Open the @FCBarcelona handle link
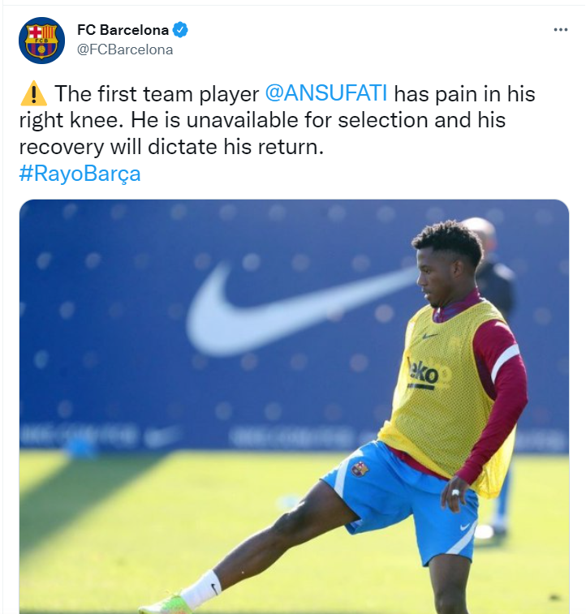 click(x=125, y=49)
